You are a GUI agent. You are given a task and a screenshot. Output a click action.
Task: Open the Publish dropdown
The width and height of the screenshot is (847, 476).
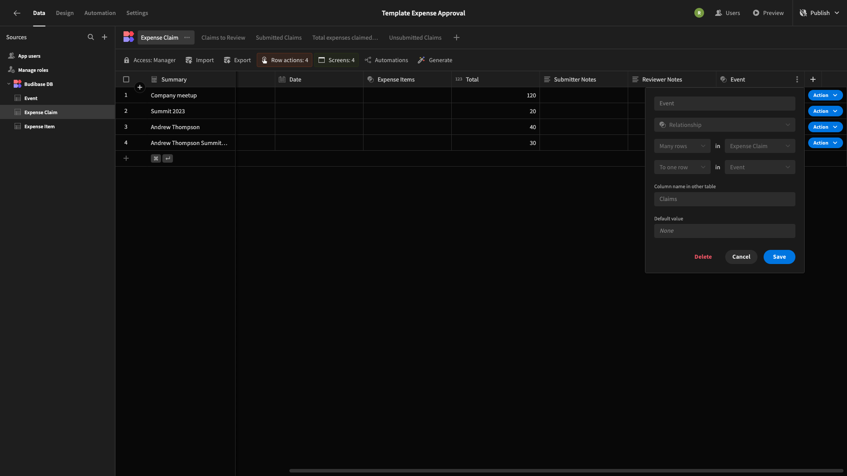pos(819,13)
